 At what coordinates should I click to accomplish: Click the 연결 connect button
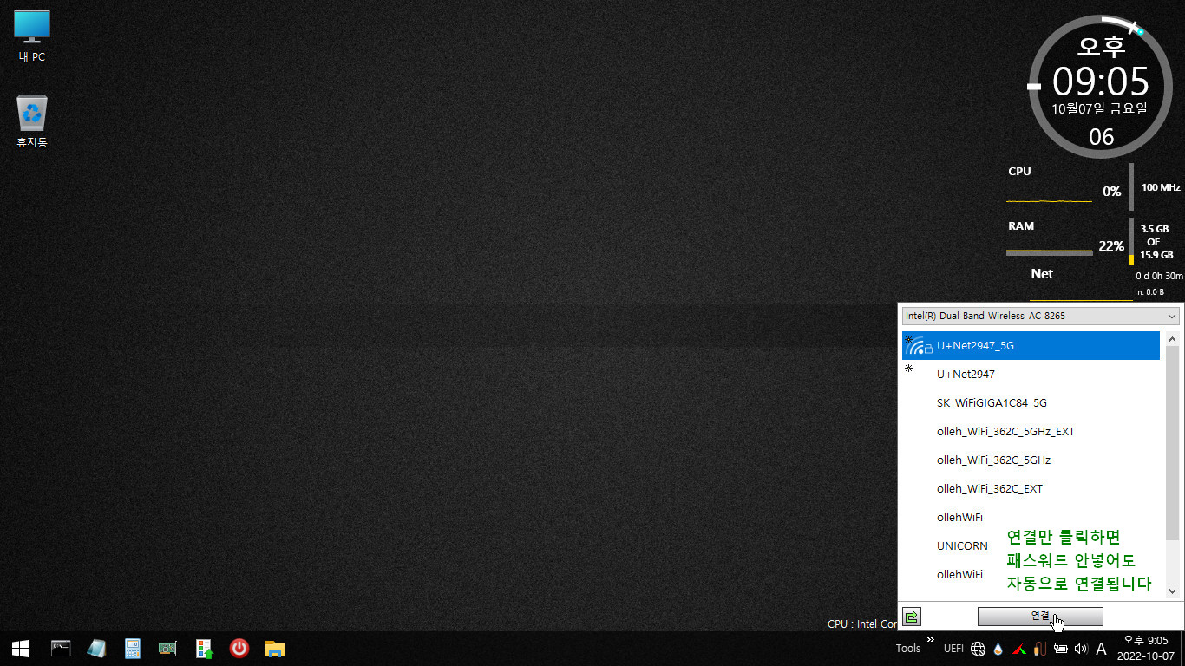click(1040, 617)
